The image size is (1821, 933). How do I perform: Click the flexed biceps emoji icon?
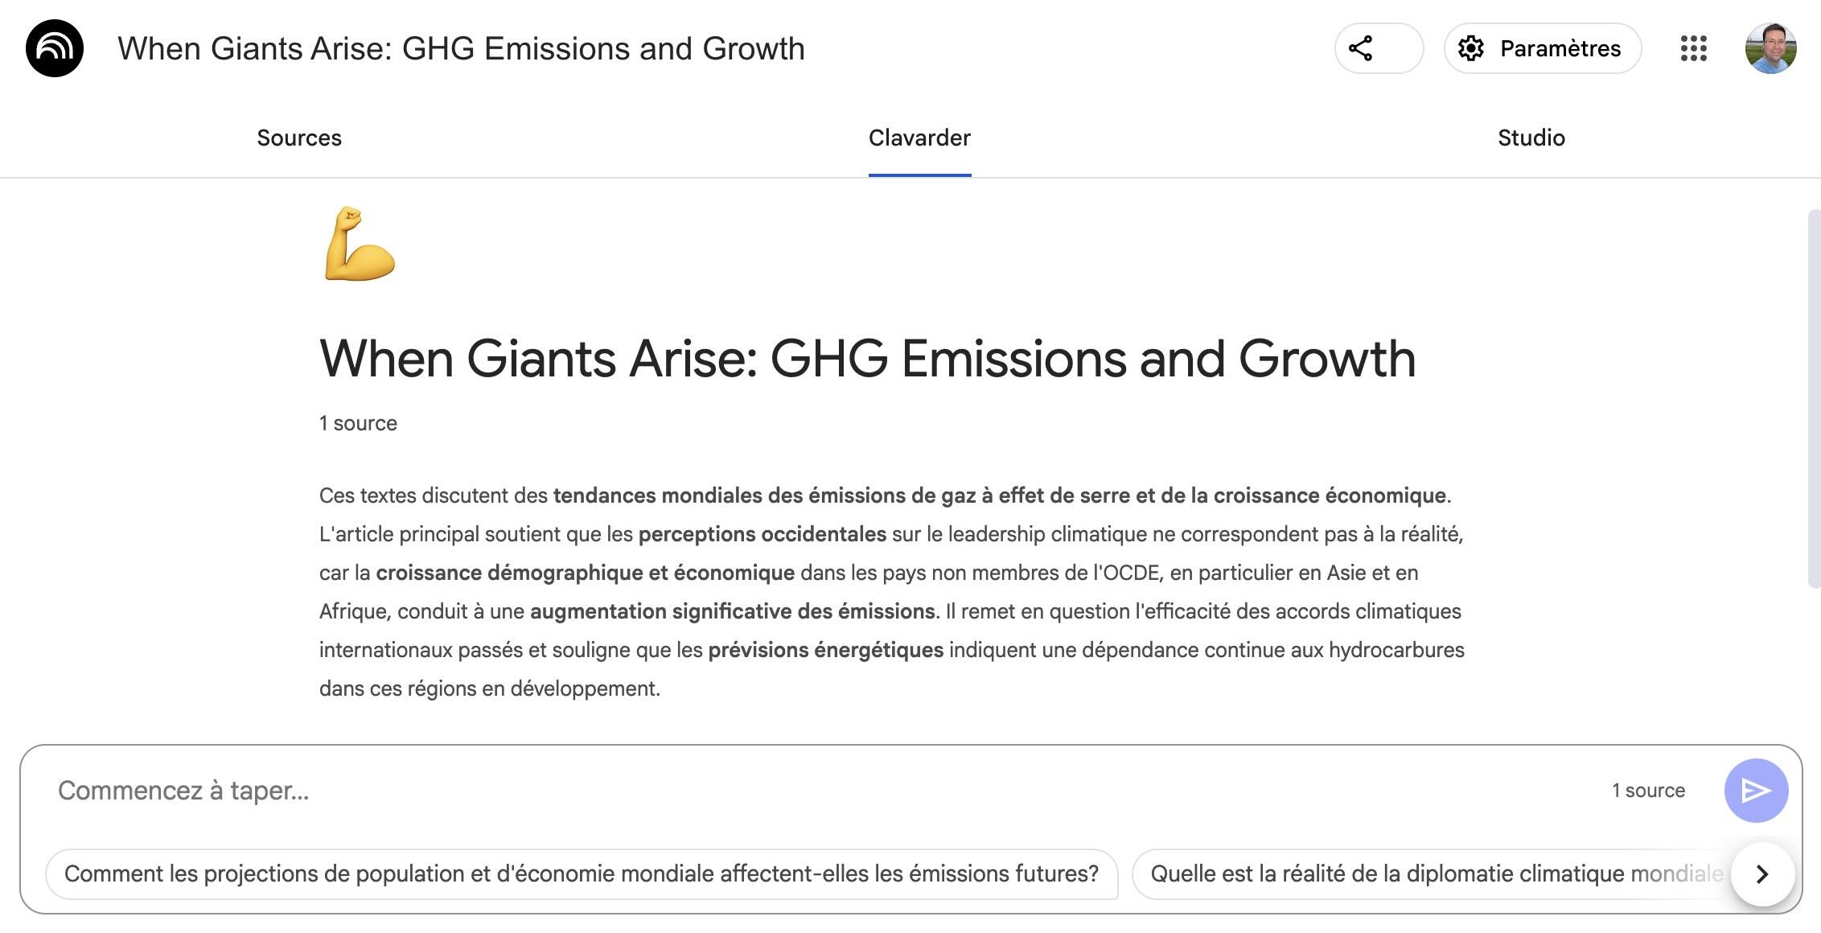click(360, 244)
